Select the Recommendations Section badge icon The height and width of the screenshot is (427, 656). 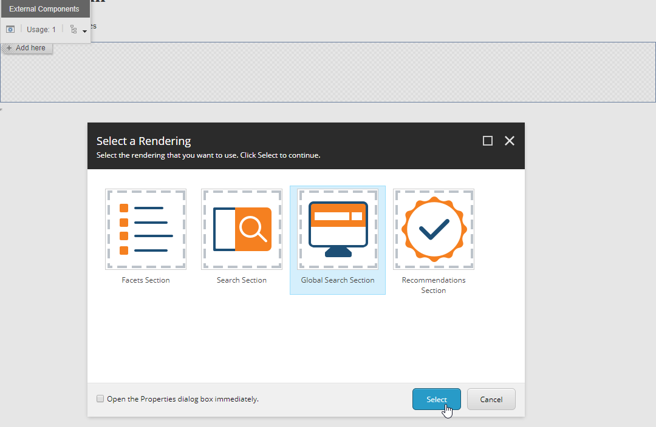point(434,229)
